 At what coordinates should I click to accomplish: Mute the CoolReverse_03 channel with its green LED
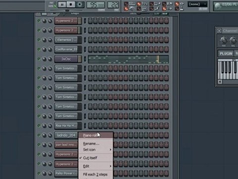39,49
